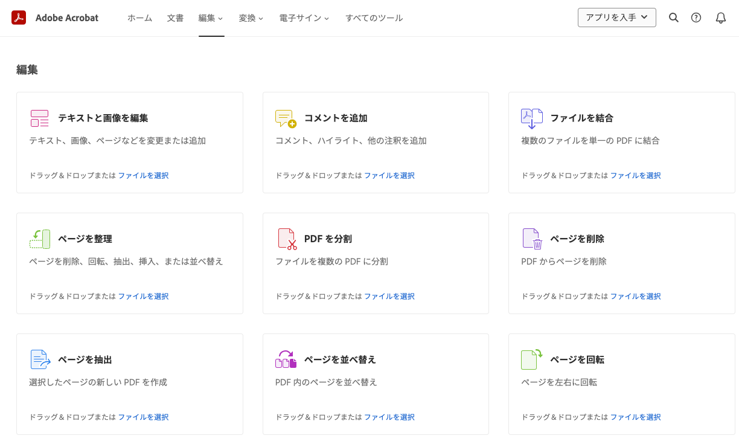This screenshot has height=447, width=739.
Task: Switch to the ホーム tab
Action: [139, 18]
